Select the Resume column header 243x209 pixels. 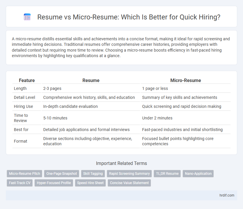[91, 80]
